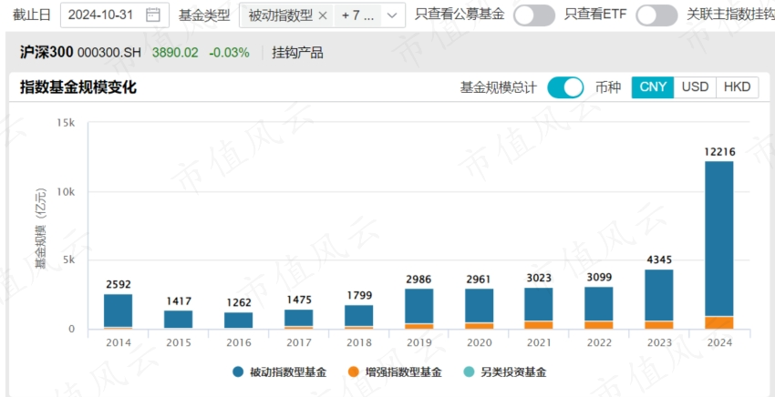Screen dimensions: 775x397
Task: Click the 2014 bar labeled 2592
Action: (x=119, y=311)
